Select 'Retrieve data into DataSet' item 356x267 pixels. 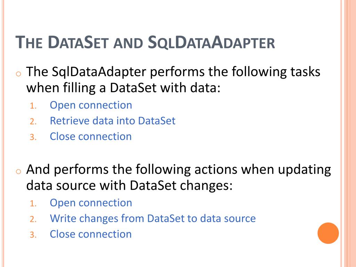(x=113, y=121)
